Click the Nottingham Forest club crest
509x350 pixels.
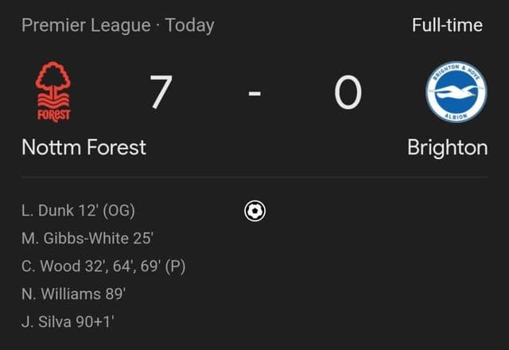click(53, 91)
